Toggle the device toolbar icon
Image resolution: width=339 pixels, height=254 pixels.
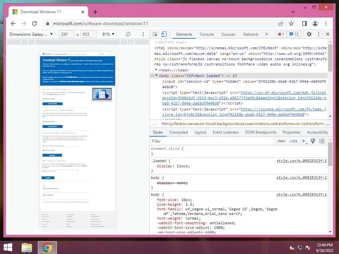pyautogui.click(x=164, y=34)
